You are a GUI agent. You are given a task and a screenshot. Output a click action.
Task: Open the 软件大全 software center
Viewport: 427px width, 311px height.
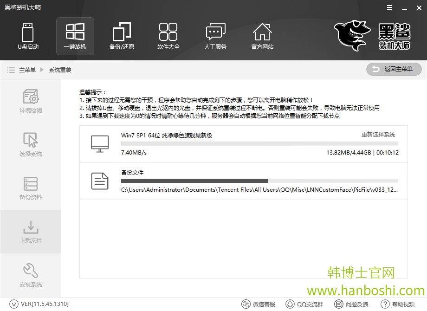click(x=168, y=36)
